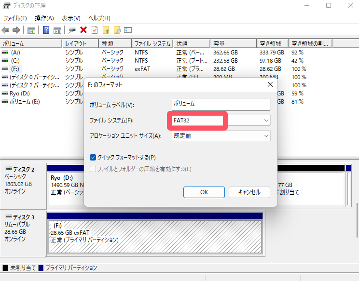This screenshot has width=359, height=281.
Task: Click the ボリューム ラベル input field
Action: (221, 104)
